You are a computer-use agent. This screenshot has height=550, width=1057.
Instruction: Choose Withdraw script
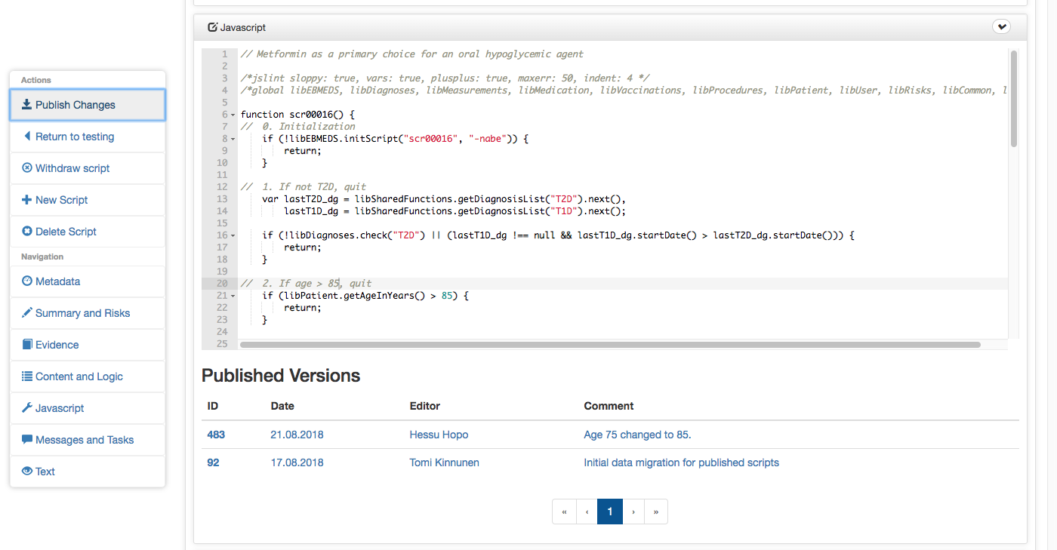pos(88,168)
